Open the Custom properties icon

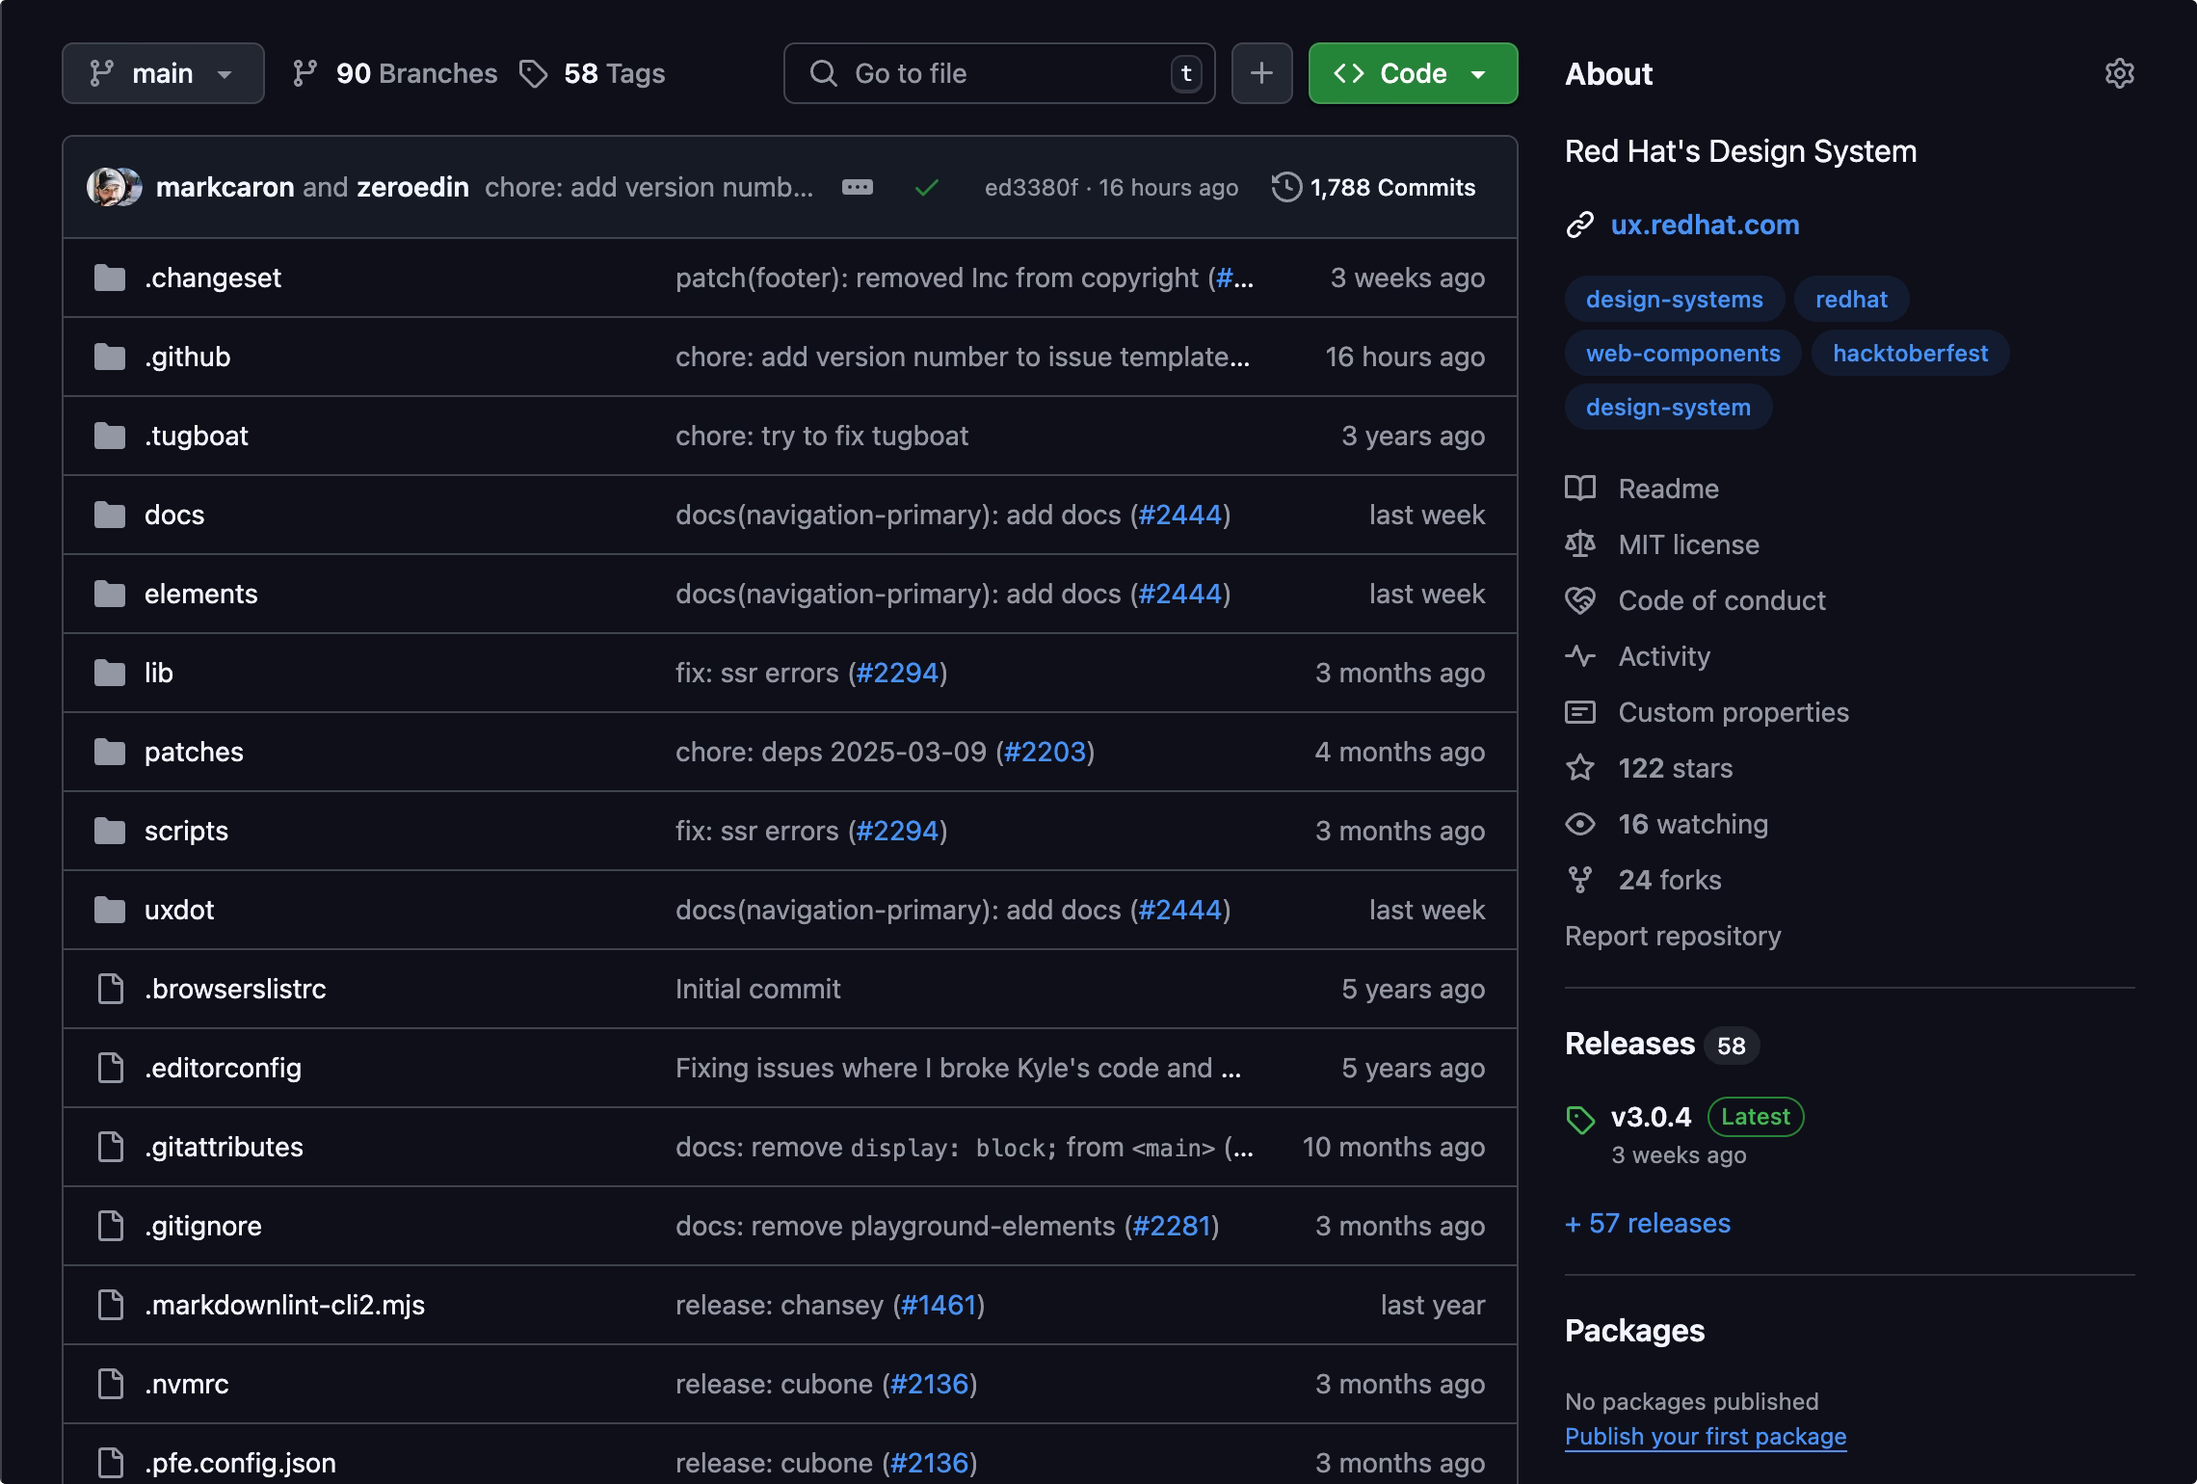[x=1580, y=712]
